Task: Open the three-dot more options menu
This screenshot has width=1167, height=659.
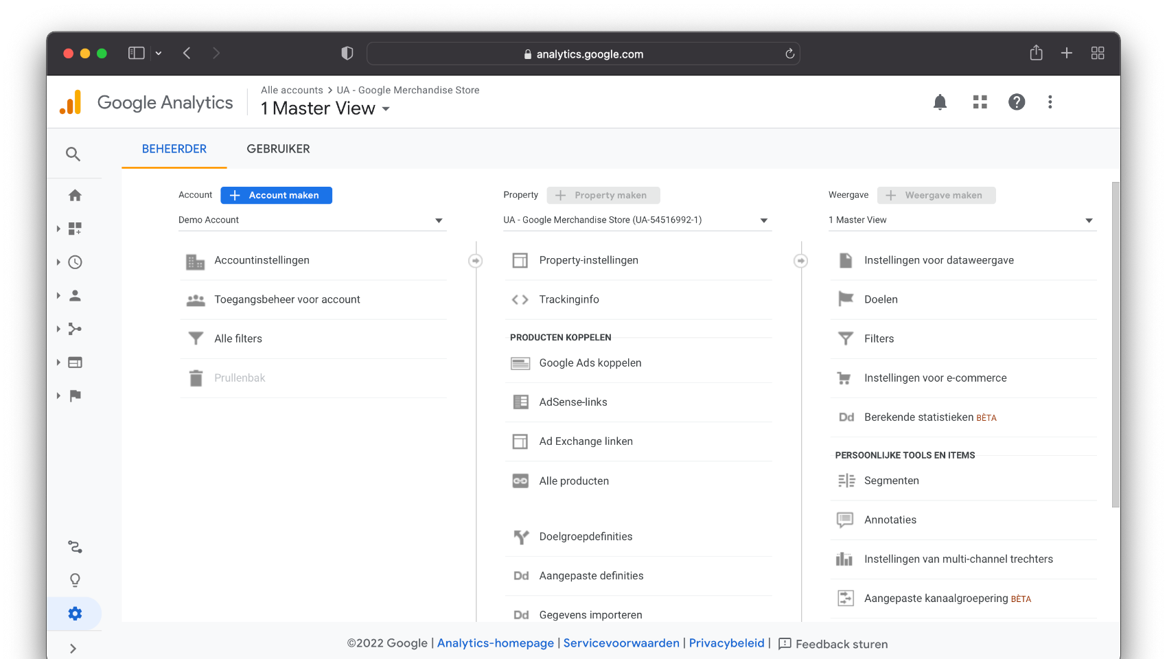Action: click(1050, 102)
